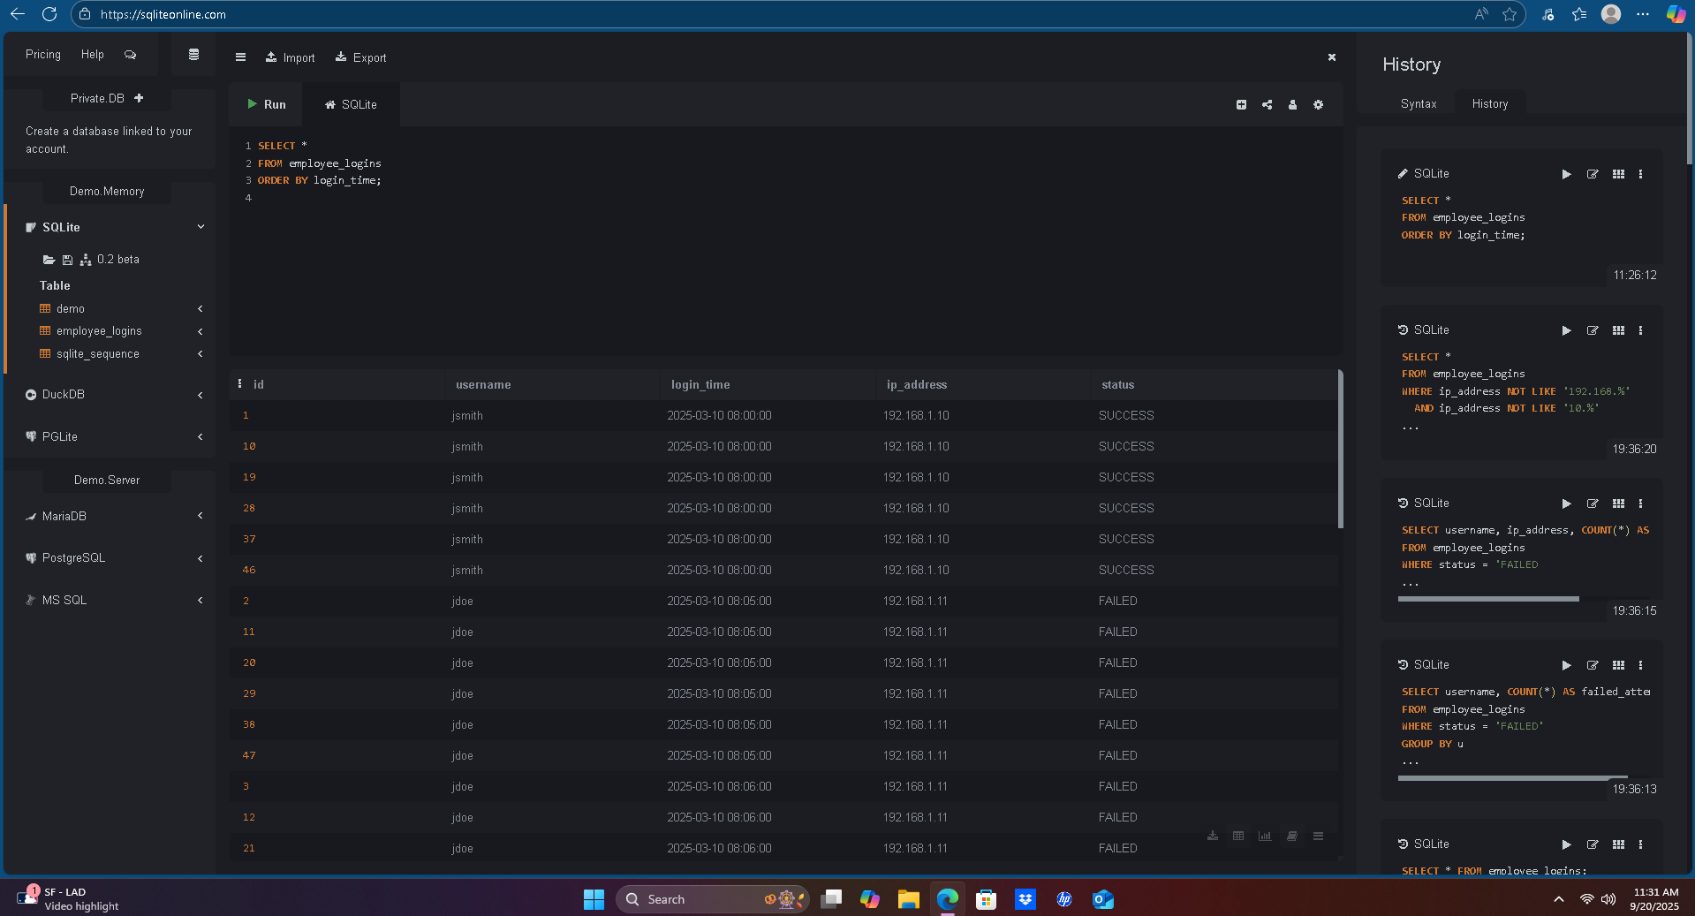Open Microsoft Store from the taskbar
This screenshot has width=1695, height=916.
pos(986,899)
